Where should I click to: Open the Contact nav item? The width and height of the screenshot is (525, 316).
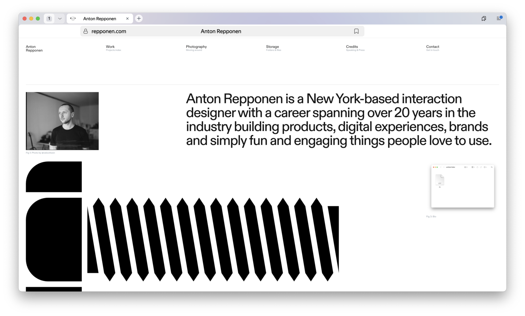433,48
